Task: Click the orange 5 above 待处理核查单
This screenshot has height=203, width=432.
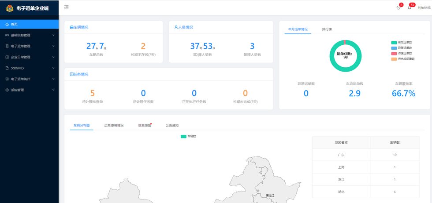Action: coord(92,93)
